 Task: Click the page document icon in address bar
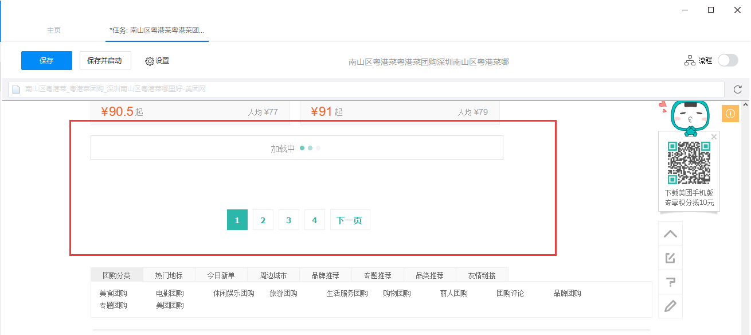[16, 89]
